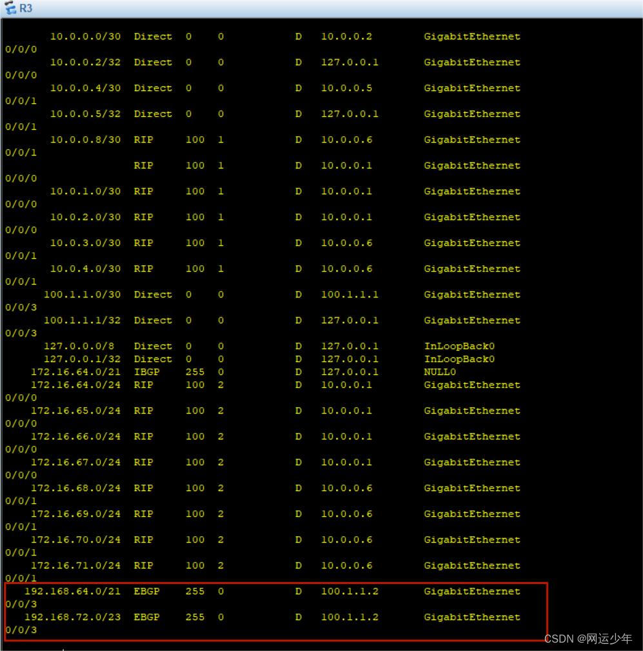Click next hop 10.0.0.1 of 10.0.1.0/30
Viewport: 643px width, 651px height.
pos(346,192)
